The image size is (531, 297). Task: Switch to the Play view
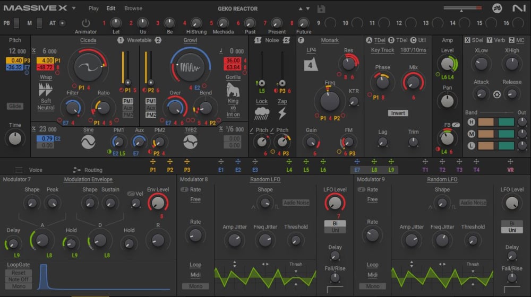93,8
